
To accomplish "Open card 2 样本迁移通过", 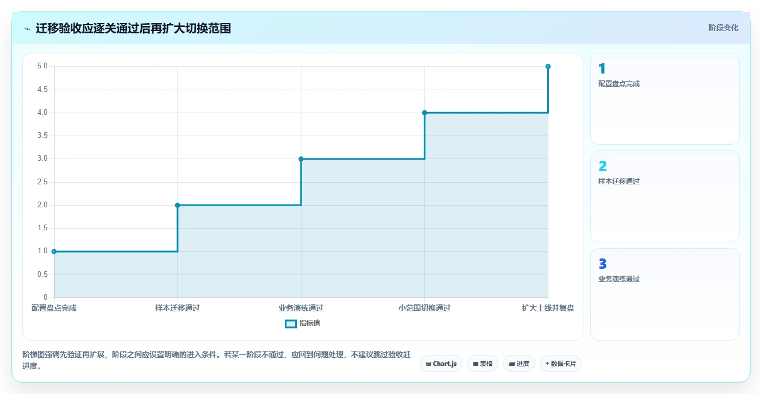I will [664, 196].
